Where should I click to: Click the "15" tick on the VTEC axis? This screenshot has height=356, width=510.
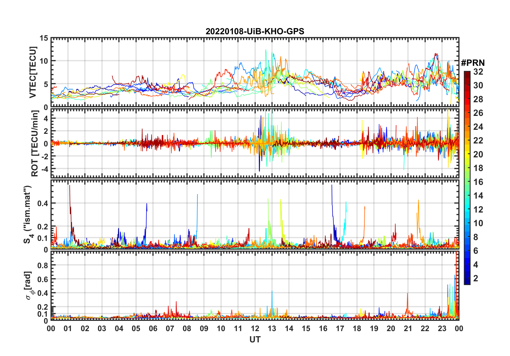point(44,38)
